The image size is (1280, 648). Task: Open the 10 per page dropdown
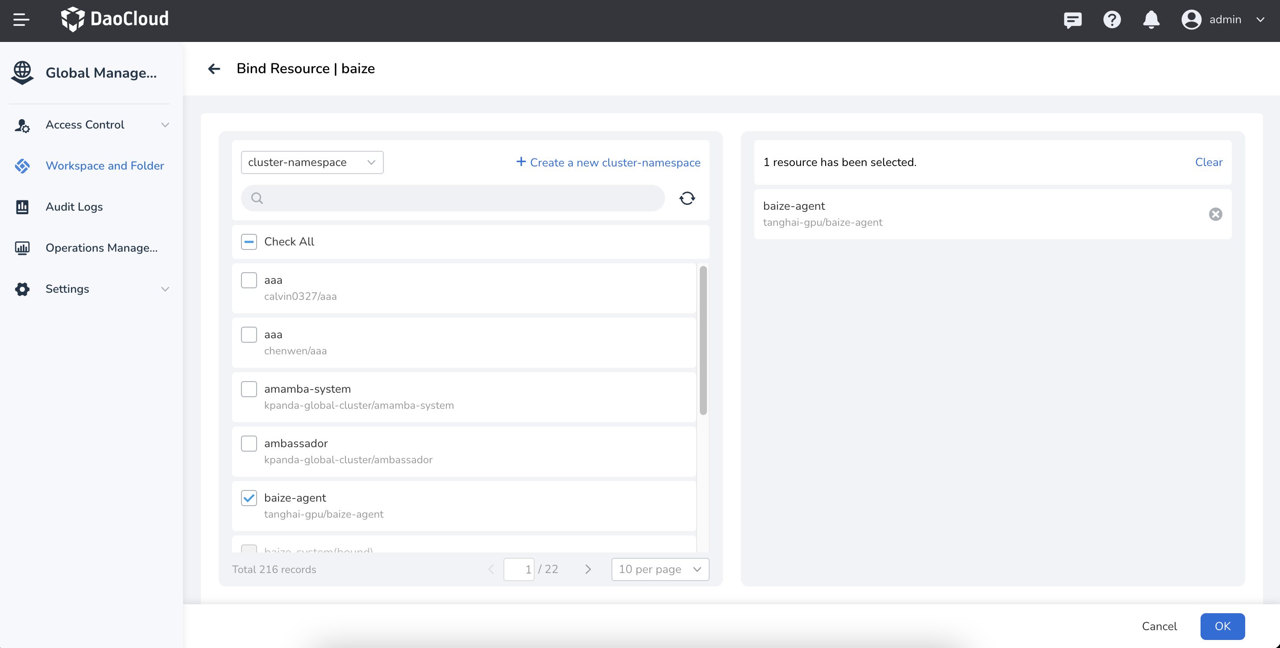(659, 569)
